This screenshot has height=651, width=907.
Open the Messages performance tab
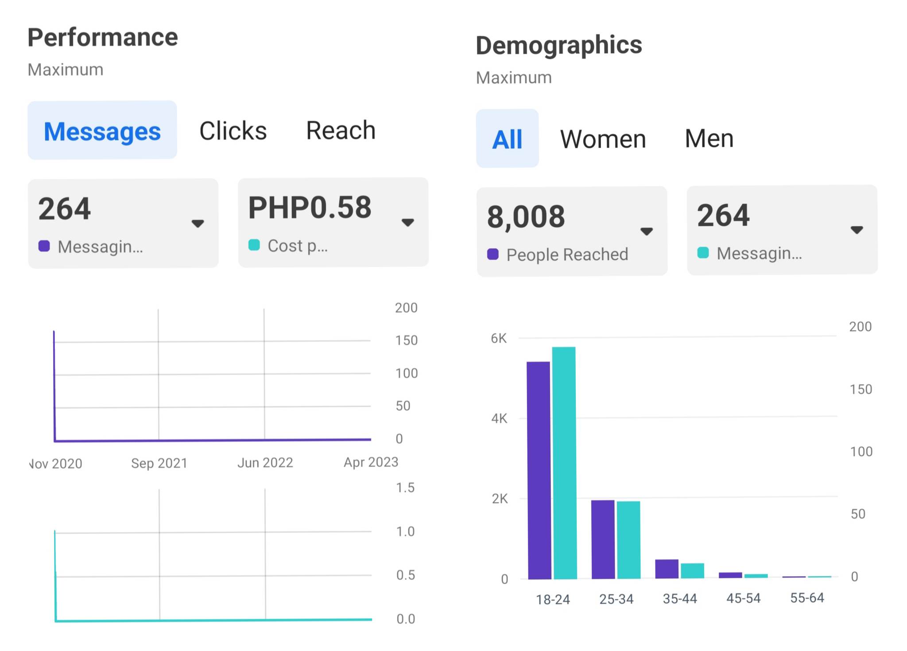pos(102,131)
